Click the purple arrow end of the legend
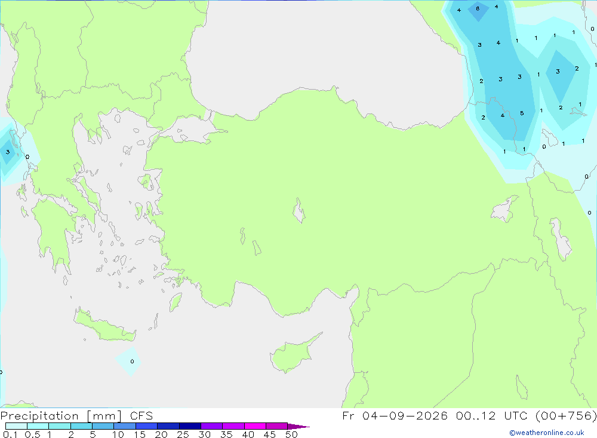 pyautogui.click(x=298, y=427)
